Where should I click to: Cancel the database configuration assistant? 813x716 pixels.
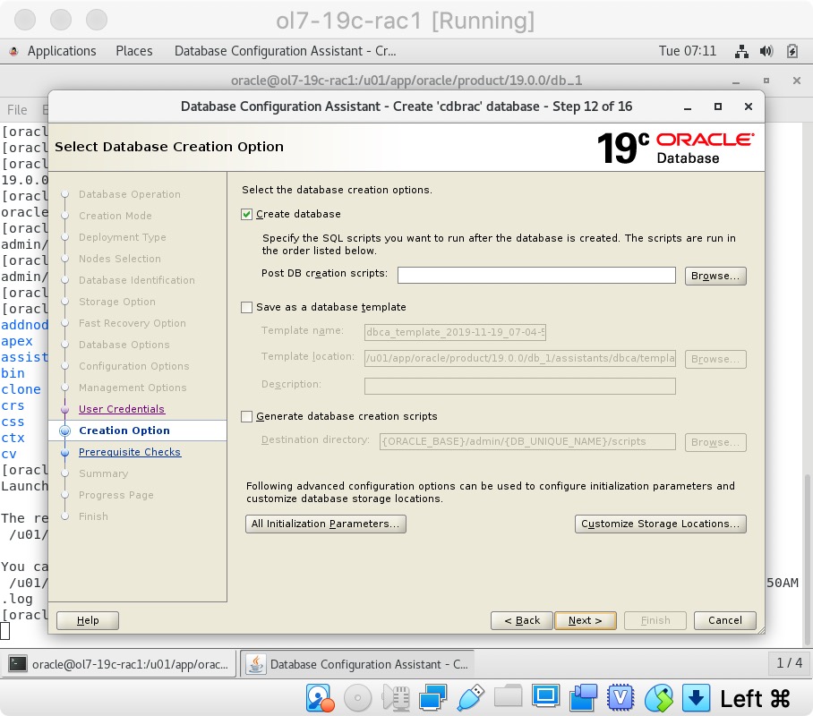click(x=724, y=620)
